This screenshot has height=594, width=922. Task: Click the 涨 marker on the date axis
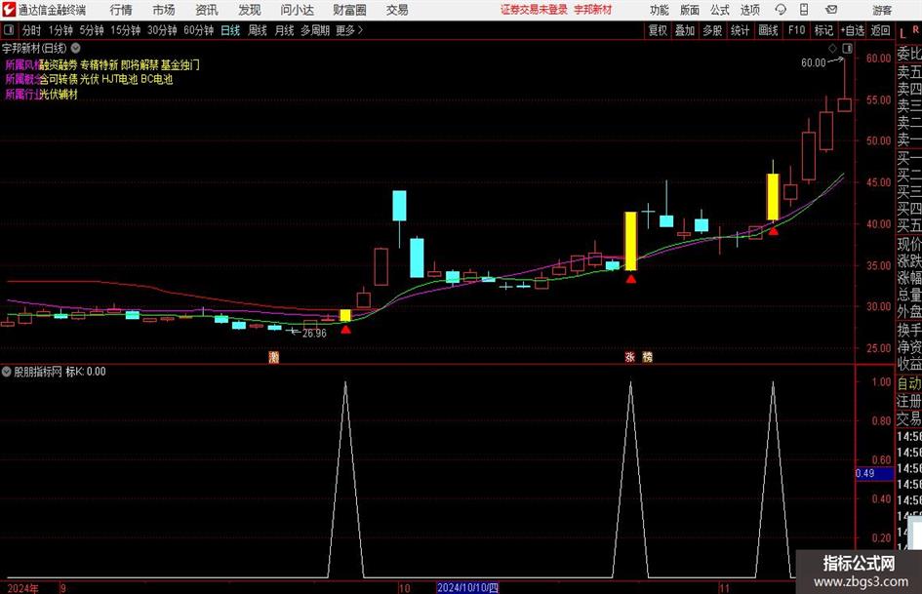coord(629,357)
